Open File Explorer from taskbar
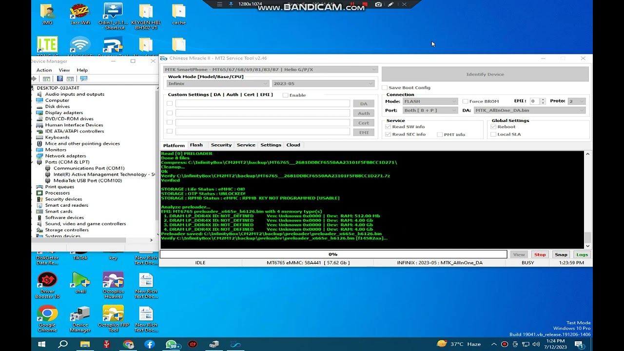The width and height of the screenshot is (624, 351). tap(85, 345)
